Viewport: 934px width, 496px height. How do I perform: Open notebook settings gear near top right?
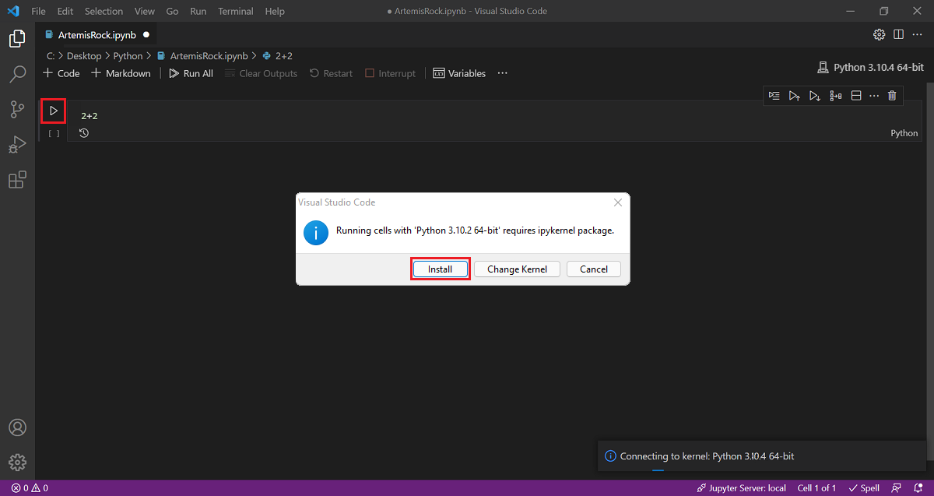(879, 34)
